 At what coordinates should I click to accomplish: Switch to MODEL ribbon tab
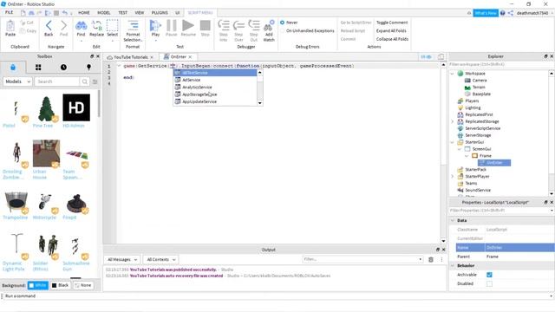coord(104,13)
